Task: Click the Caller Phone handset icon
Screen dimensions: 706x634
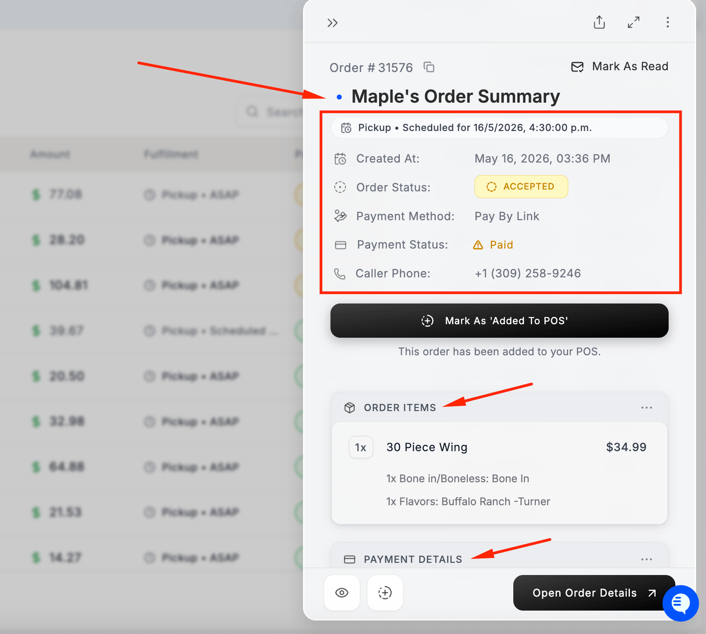Action: coord(340,274)
